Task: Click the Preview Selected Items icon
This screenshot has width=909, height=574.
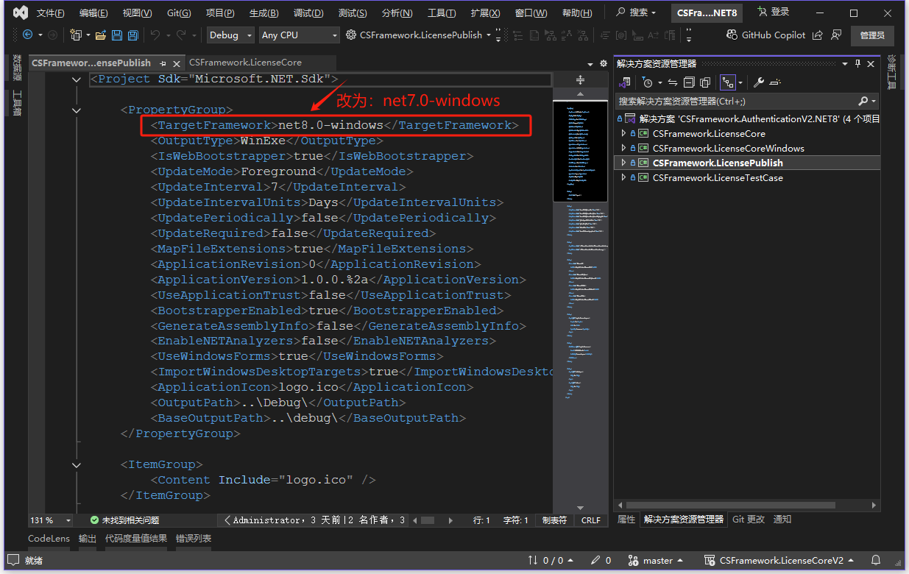Action: click(775, 82)
